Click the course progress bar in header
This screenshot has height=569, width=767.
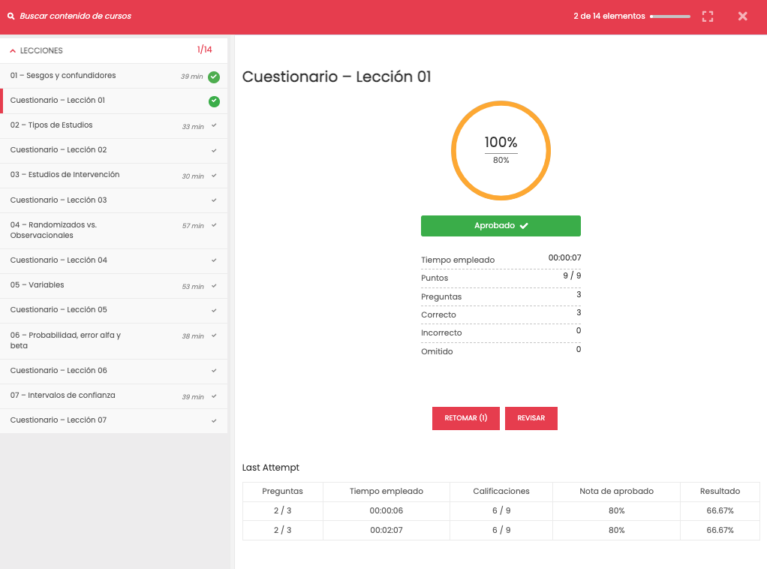coord(669,16)
